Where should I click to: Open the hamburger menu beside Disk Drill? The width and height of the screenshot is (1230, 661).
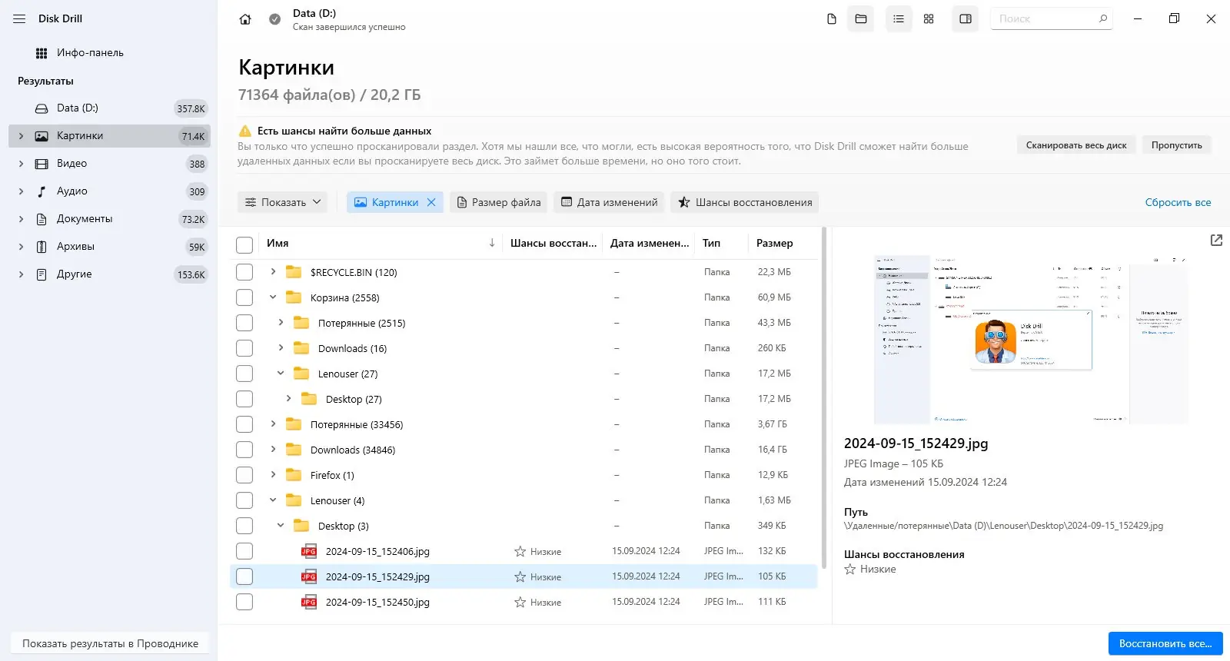pos(19,18)
